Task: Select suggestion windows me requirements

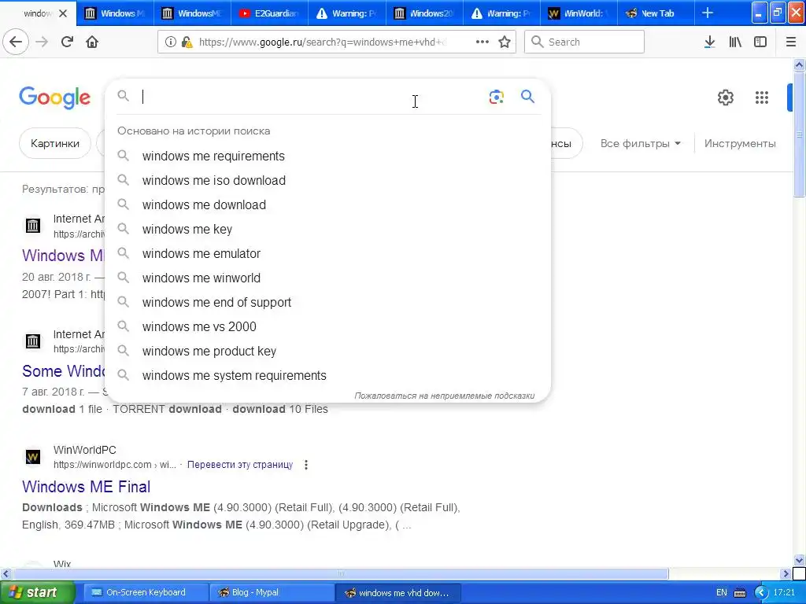Action: click(327, 157)
